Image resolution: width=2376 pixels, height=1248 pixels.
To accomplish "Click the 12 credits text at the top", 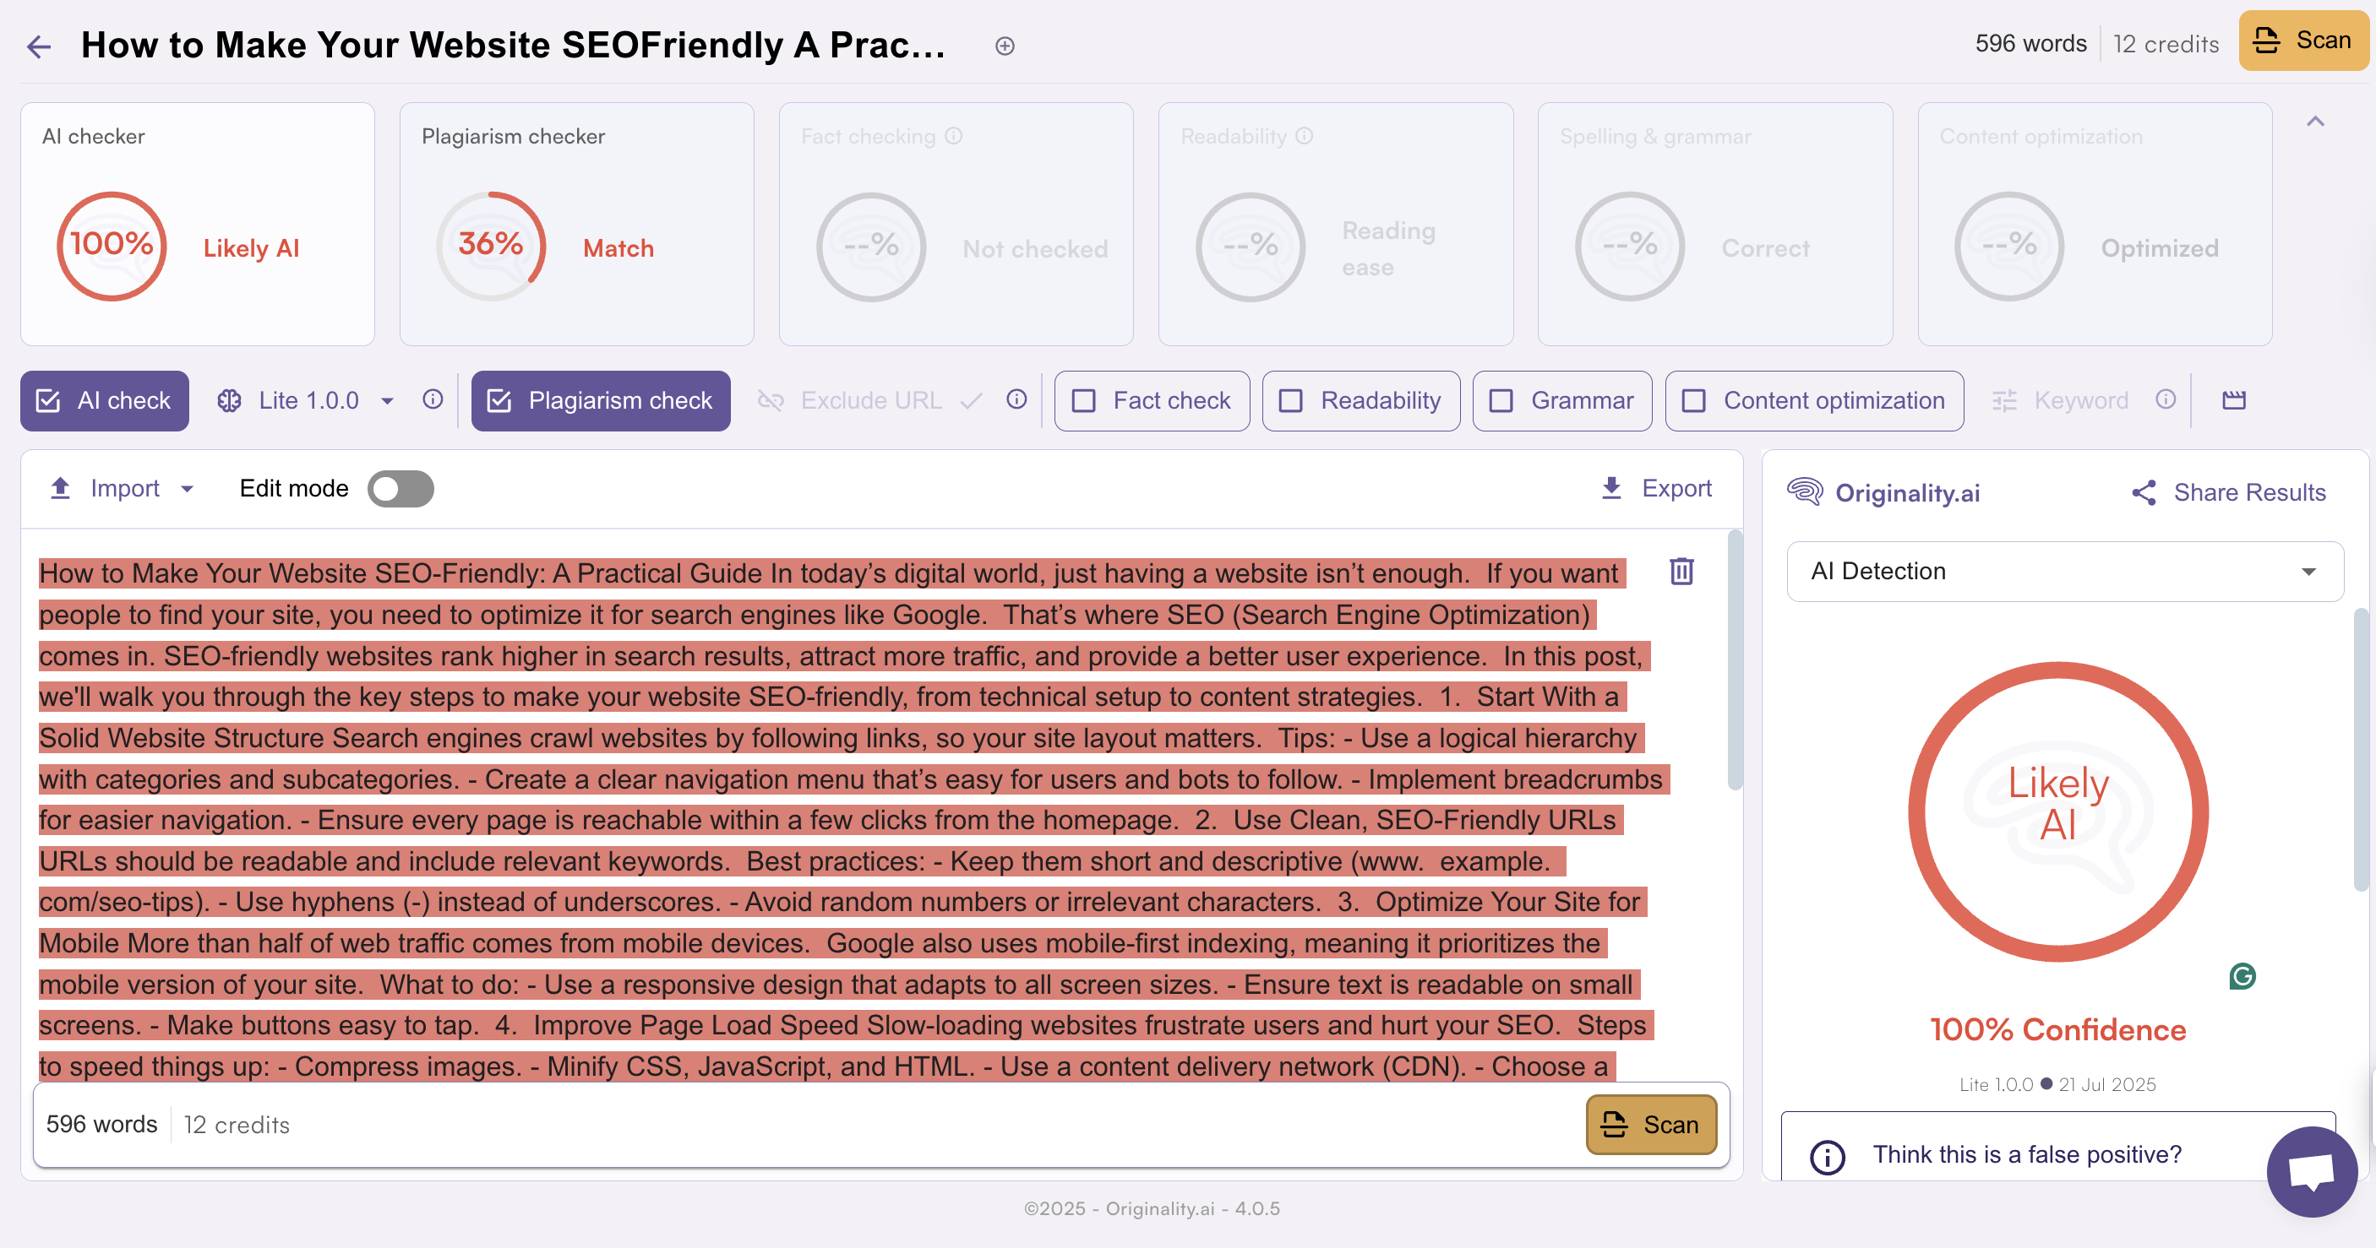I will click(2166, 43).
